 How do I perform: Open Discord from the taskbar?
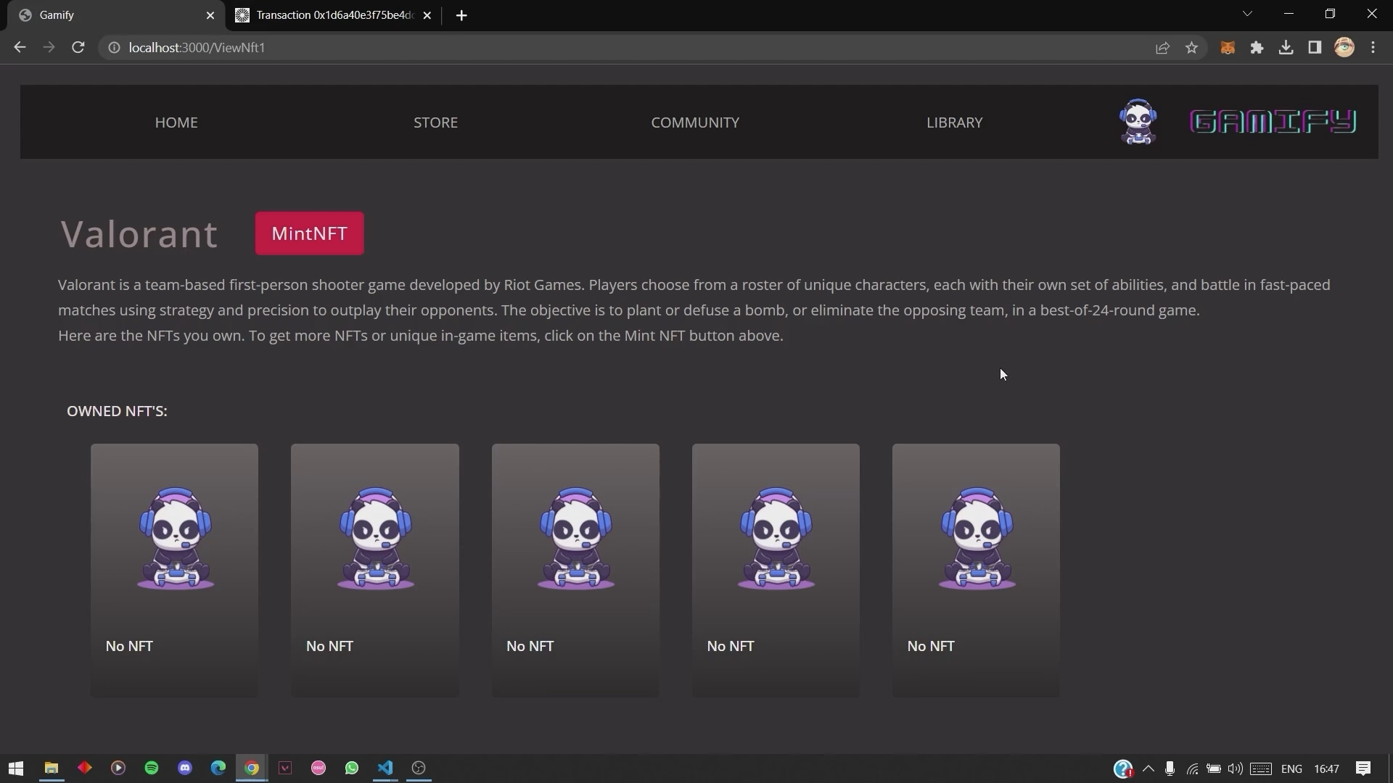point(185,768)
